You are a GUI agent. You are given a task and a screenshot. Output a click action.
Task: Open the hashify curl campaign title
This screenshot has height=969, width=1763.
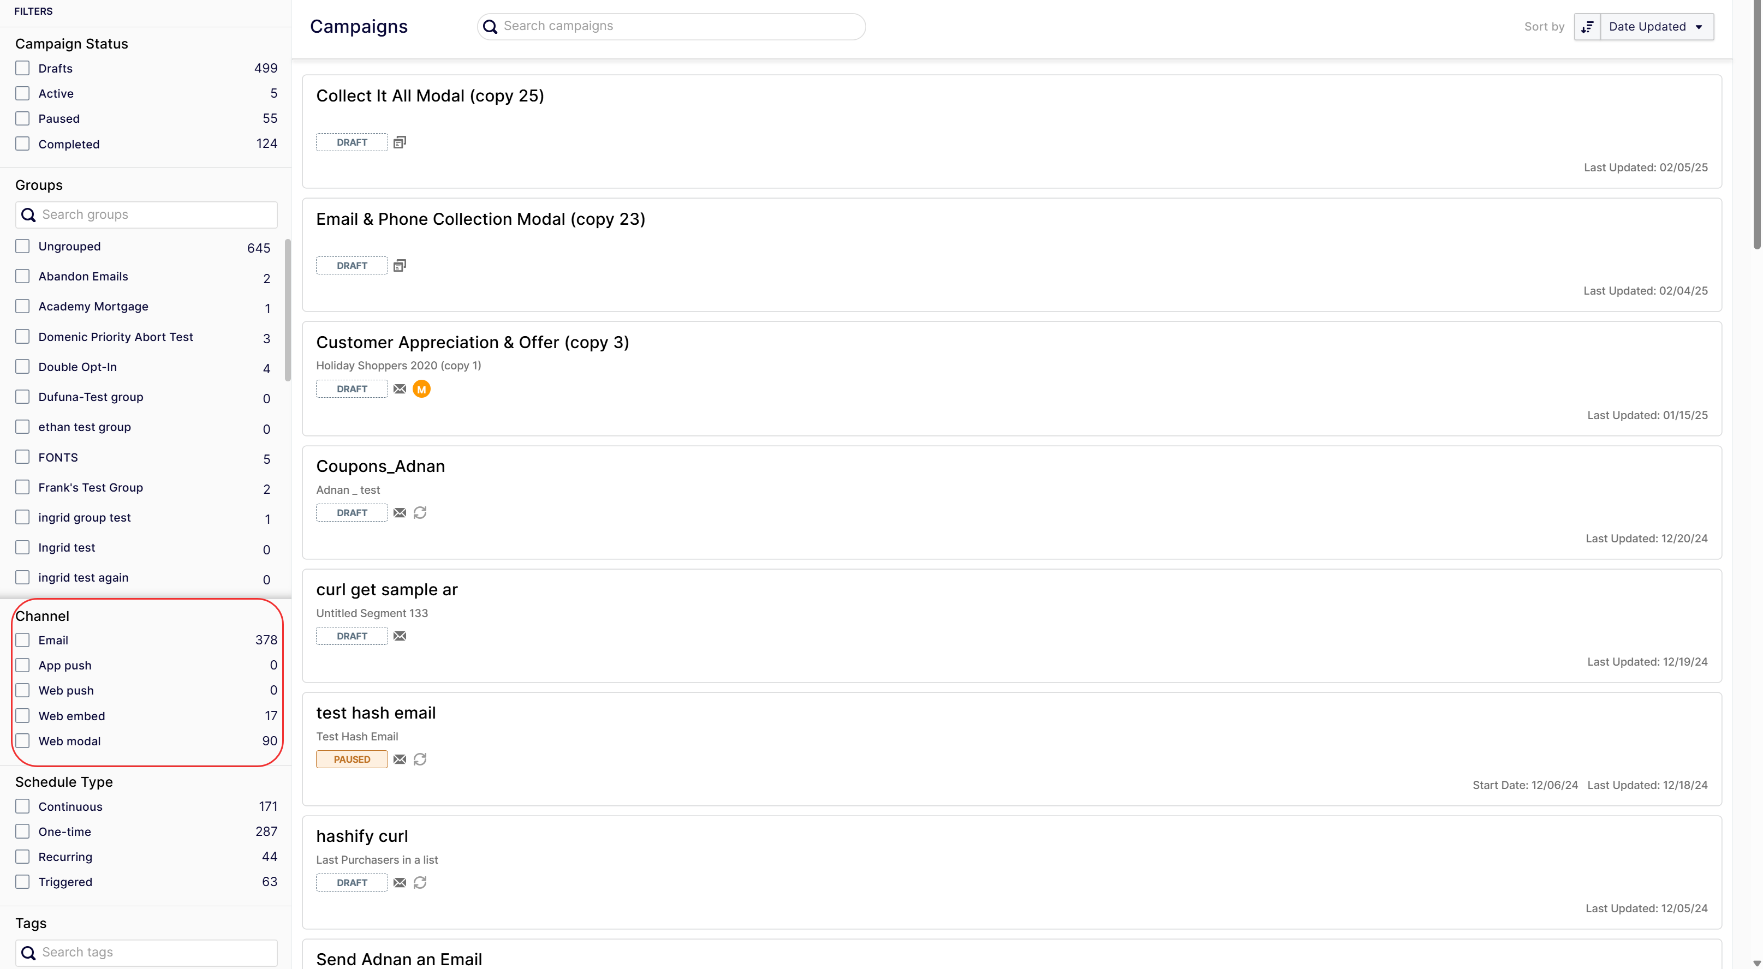click(361, 836)
